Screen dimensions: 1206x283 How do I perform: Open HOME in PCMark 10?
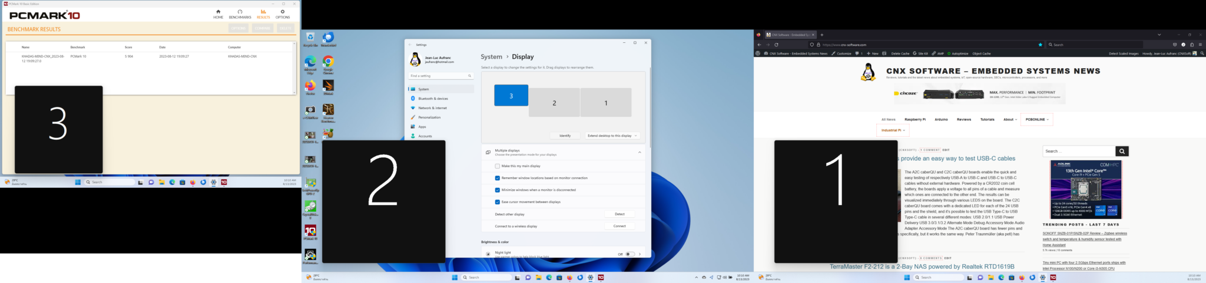tap(218, 14)
